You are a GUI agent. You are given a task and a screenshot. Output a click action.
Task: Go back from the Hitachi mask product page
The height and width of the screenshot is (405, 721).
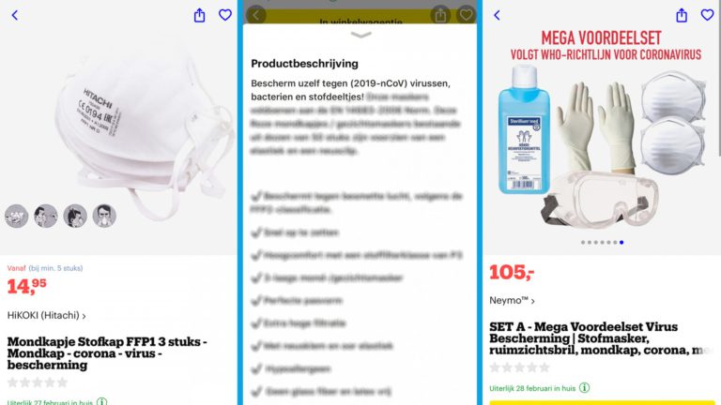coord(15,15)
